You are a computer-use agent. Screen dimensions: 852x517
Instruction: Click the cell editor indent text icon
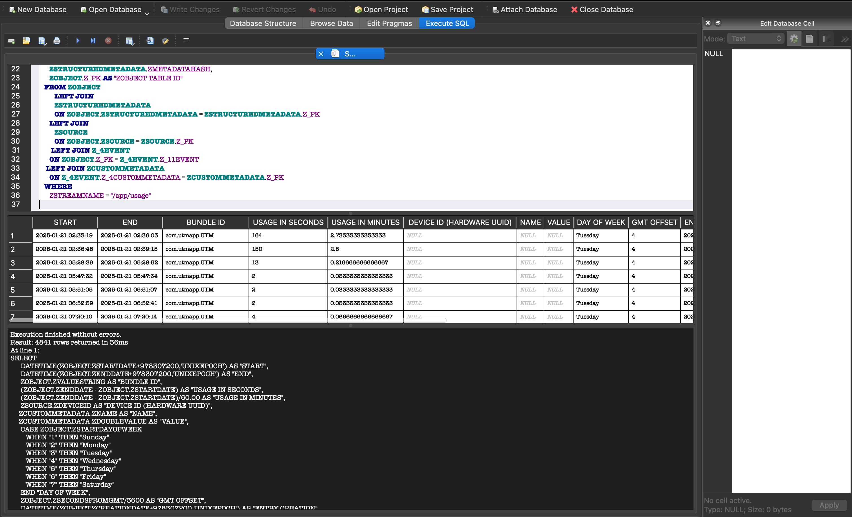826,39
